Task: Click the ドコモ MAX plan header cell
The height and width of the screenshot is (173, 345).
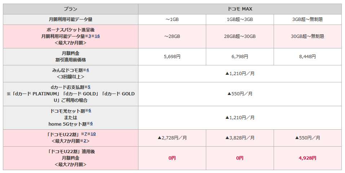Action: 240,9
